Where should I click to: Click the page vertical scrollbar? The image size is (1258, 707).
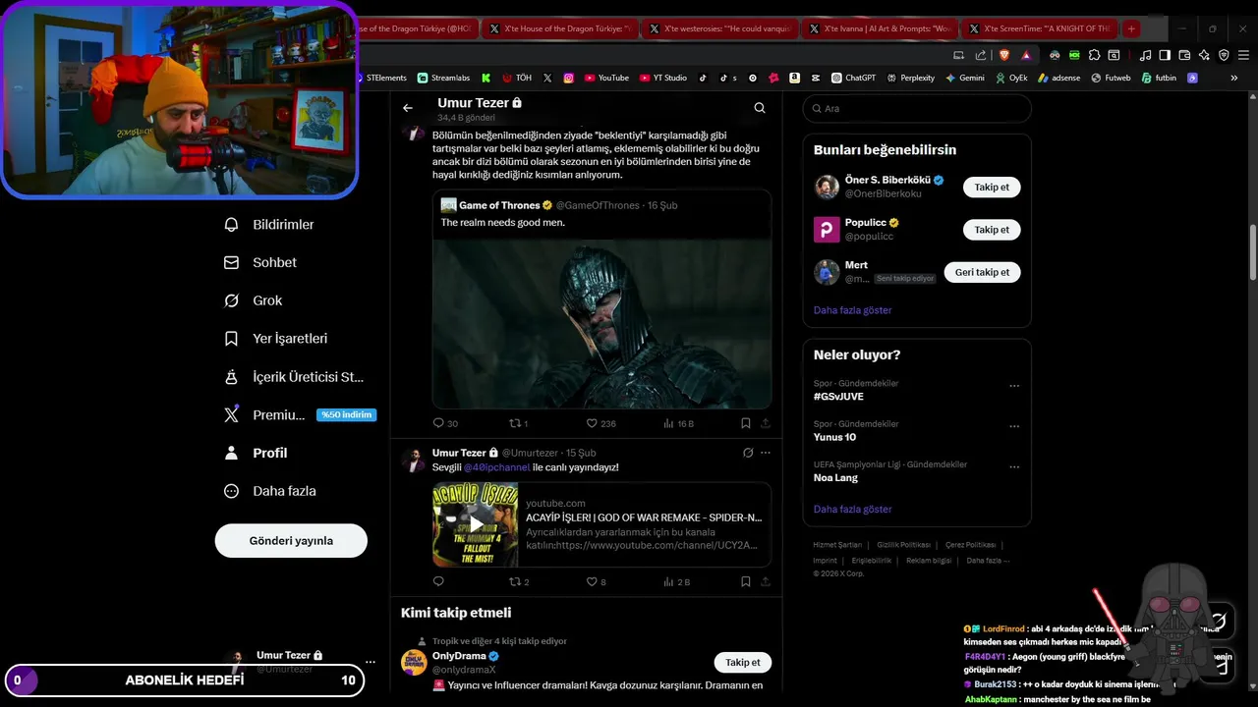click(1252, 253)
